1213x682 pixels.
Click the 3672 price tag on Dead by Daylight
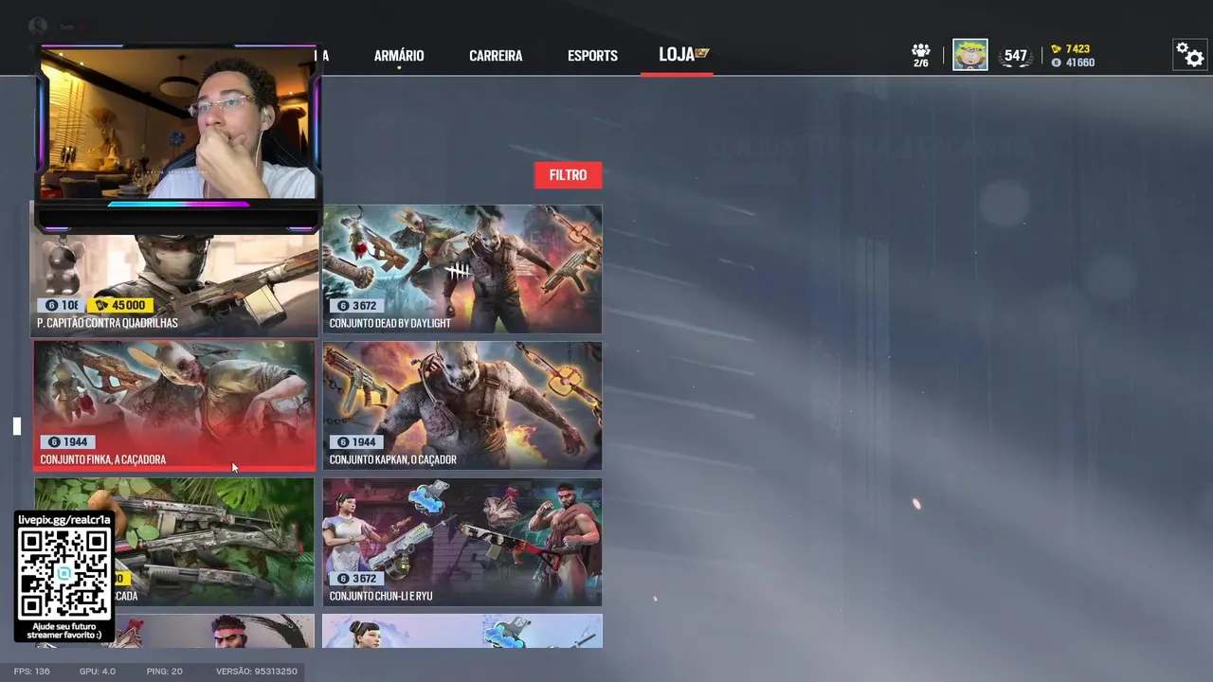(x=356, y=306)
